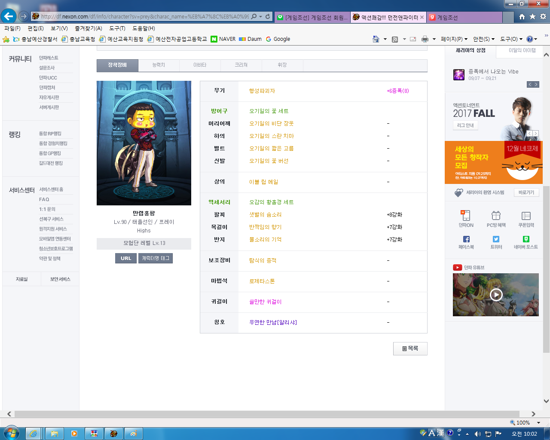
Task: Open the 자유게시판 sidebar link
Action: click(49, 98)
